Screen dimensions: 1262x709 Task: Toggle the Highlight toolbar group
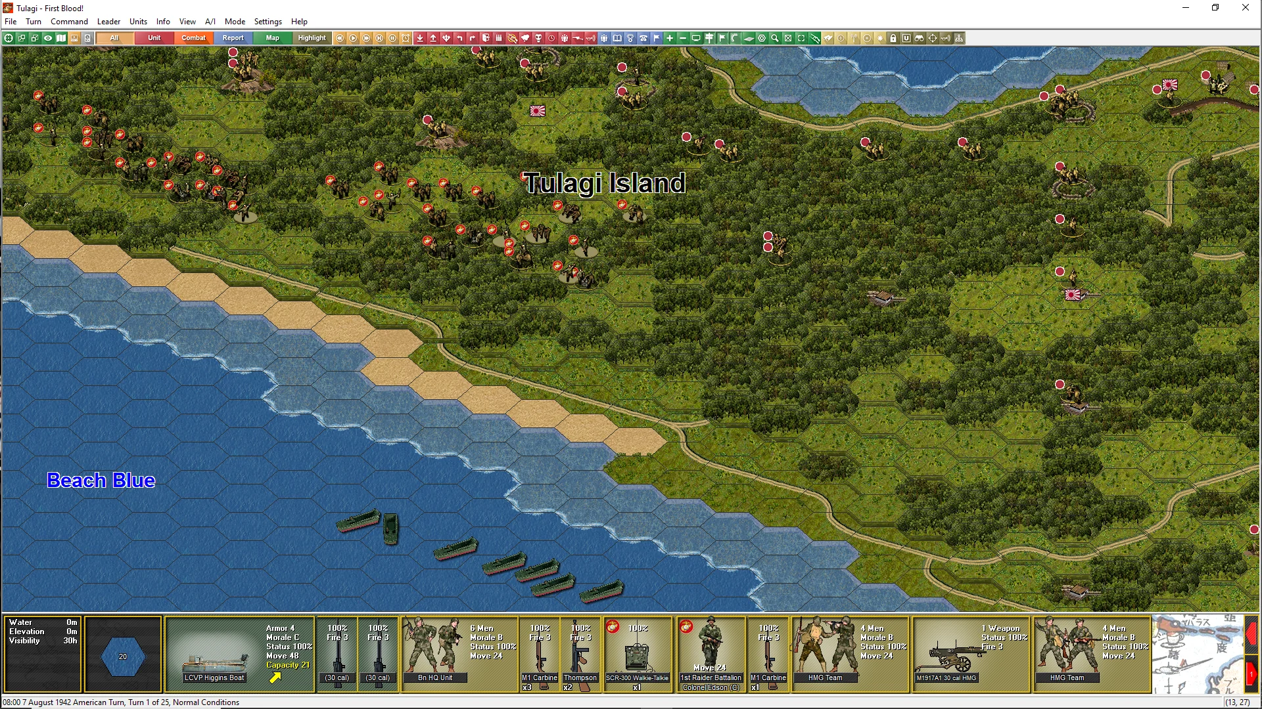click(x=312, y=38)
